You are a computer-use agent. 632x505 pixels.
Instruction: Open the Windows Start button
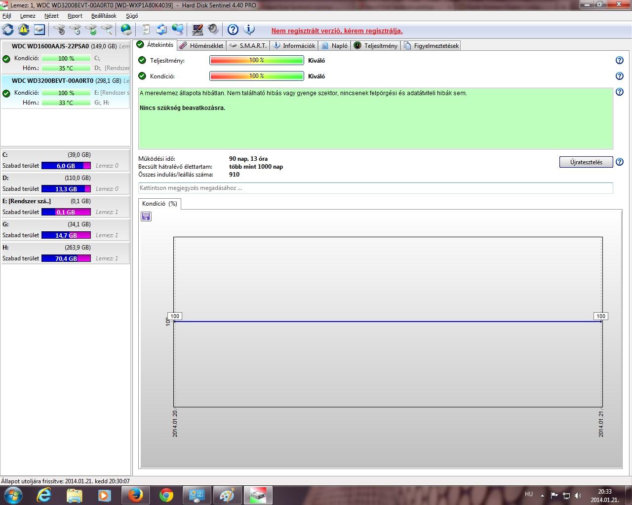click(x=12, y=495)
